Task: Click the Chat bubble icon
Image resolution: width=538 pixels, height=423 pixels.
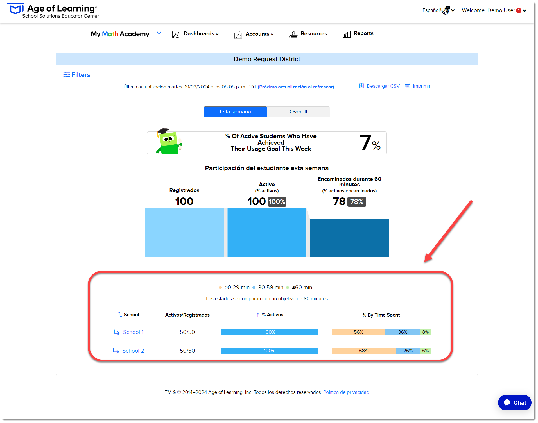Action: tap(507, 402)
